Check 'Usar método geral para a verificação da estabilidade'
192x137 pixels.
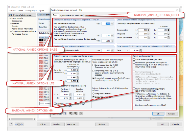point(134,63)
